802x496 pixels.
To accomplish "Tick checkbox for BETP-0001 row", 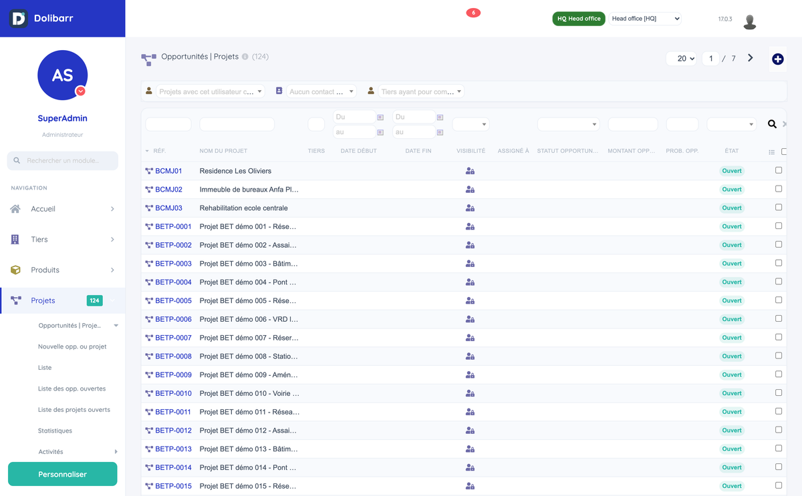I will coord(779,226).
